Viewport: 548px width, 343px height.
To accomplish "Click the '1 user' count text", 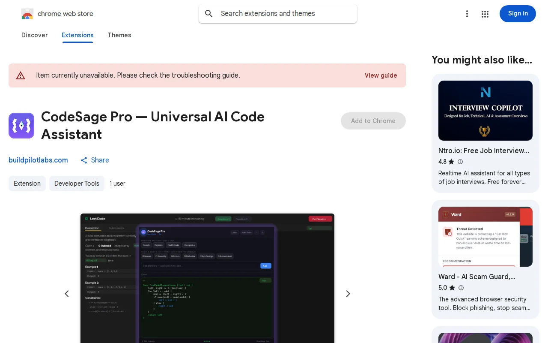I will (x=117, y=184).
